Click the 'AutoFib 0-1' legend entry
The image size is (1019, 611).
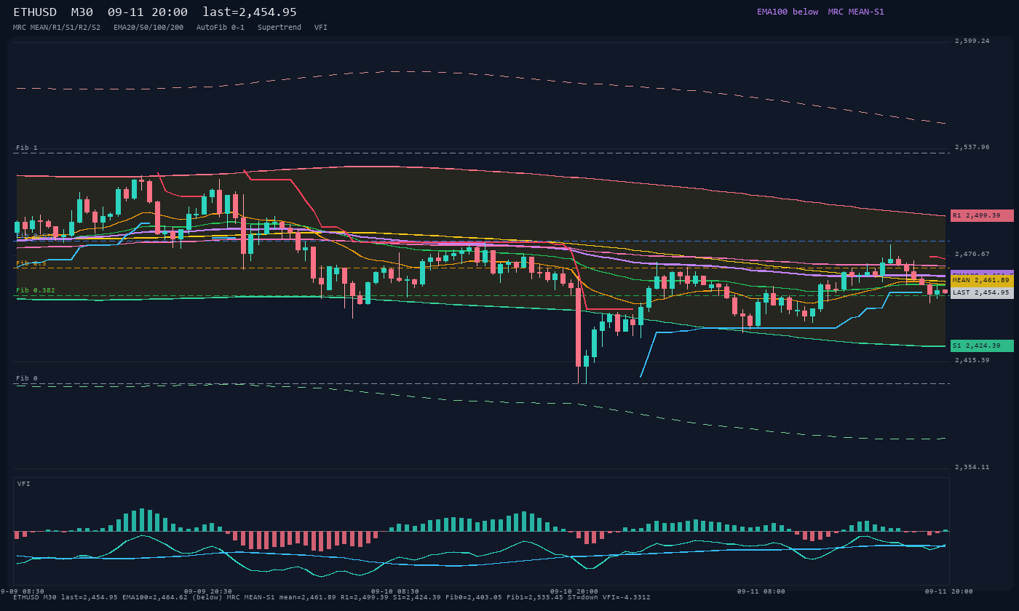tap(221, 28)
